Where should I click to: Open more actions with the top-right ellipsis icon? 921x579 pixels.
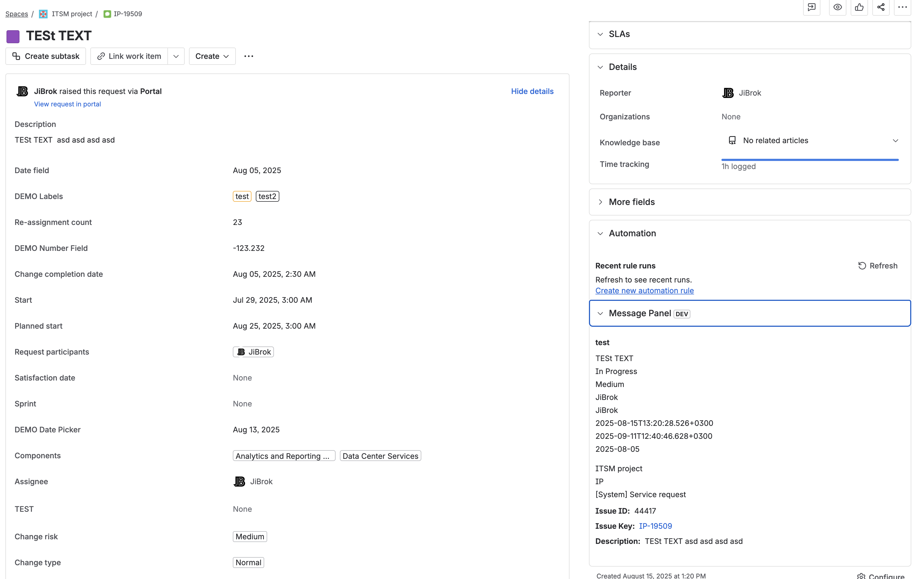pos(903,7)
